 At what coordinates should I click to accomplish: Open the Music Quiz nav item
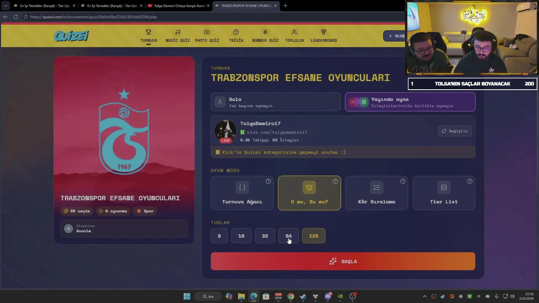(178, 36)
